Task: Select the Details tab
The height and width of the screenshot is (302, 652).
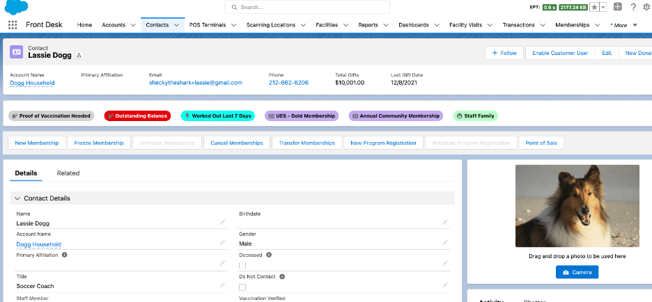Action: coord(26,173)
